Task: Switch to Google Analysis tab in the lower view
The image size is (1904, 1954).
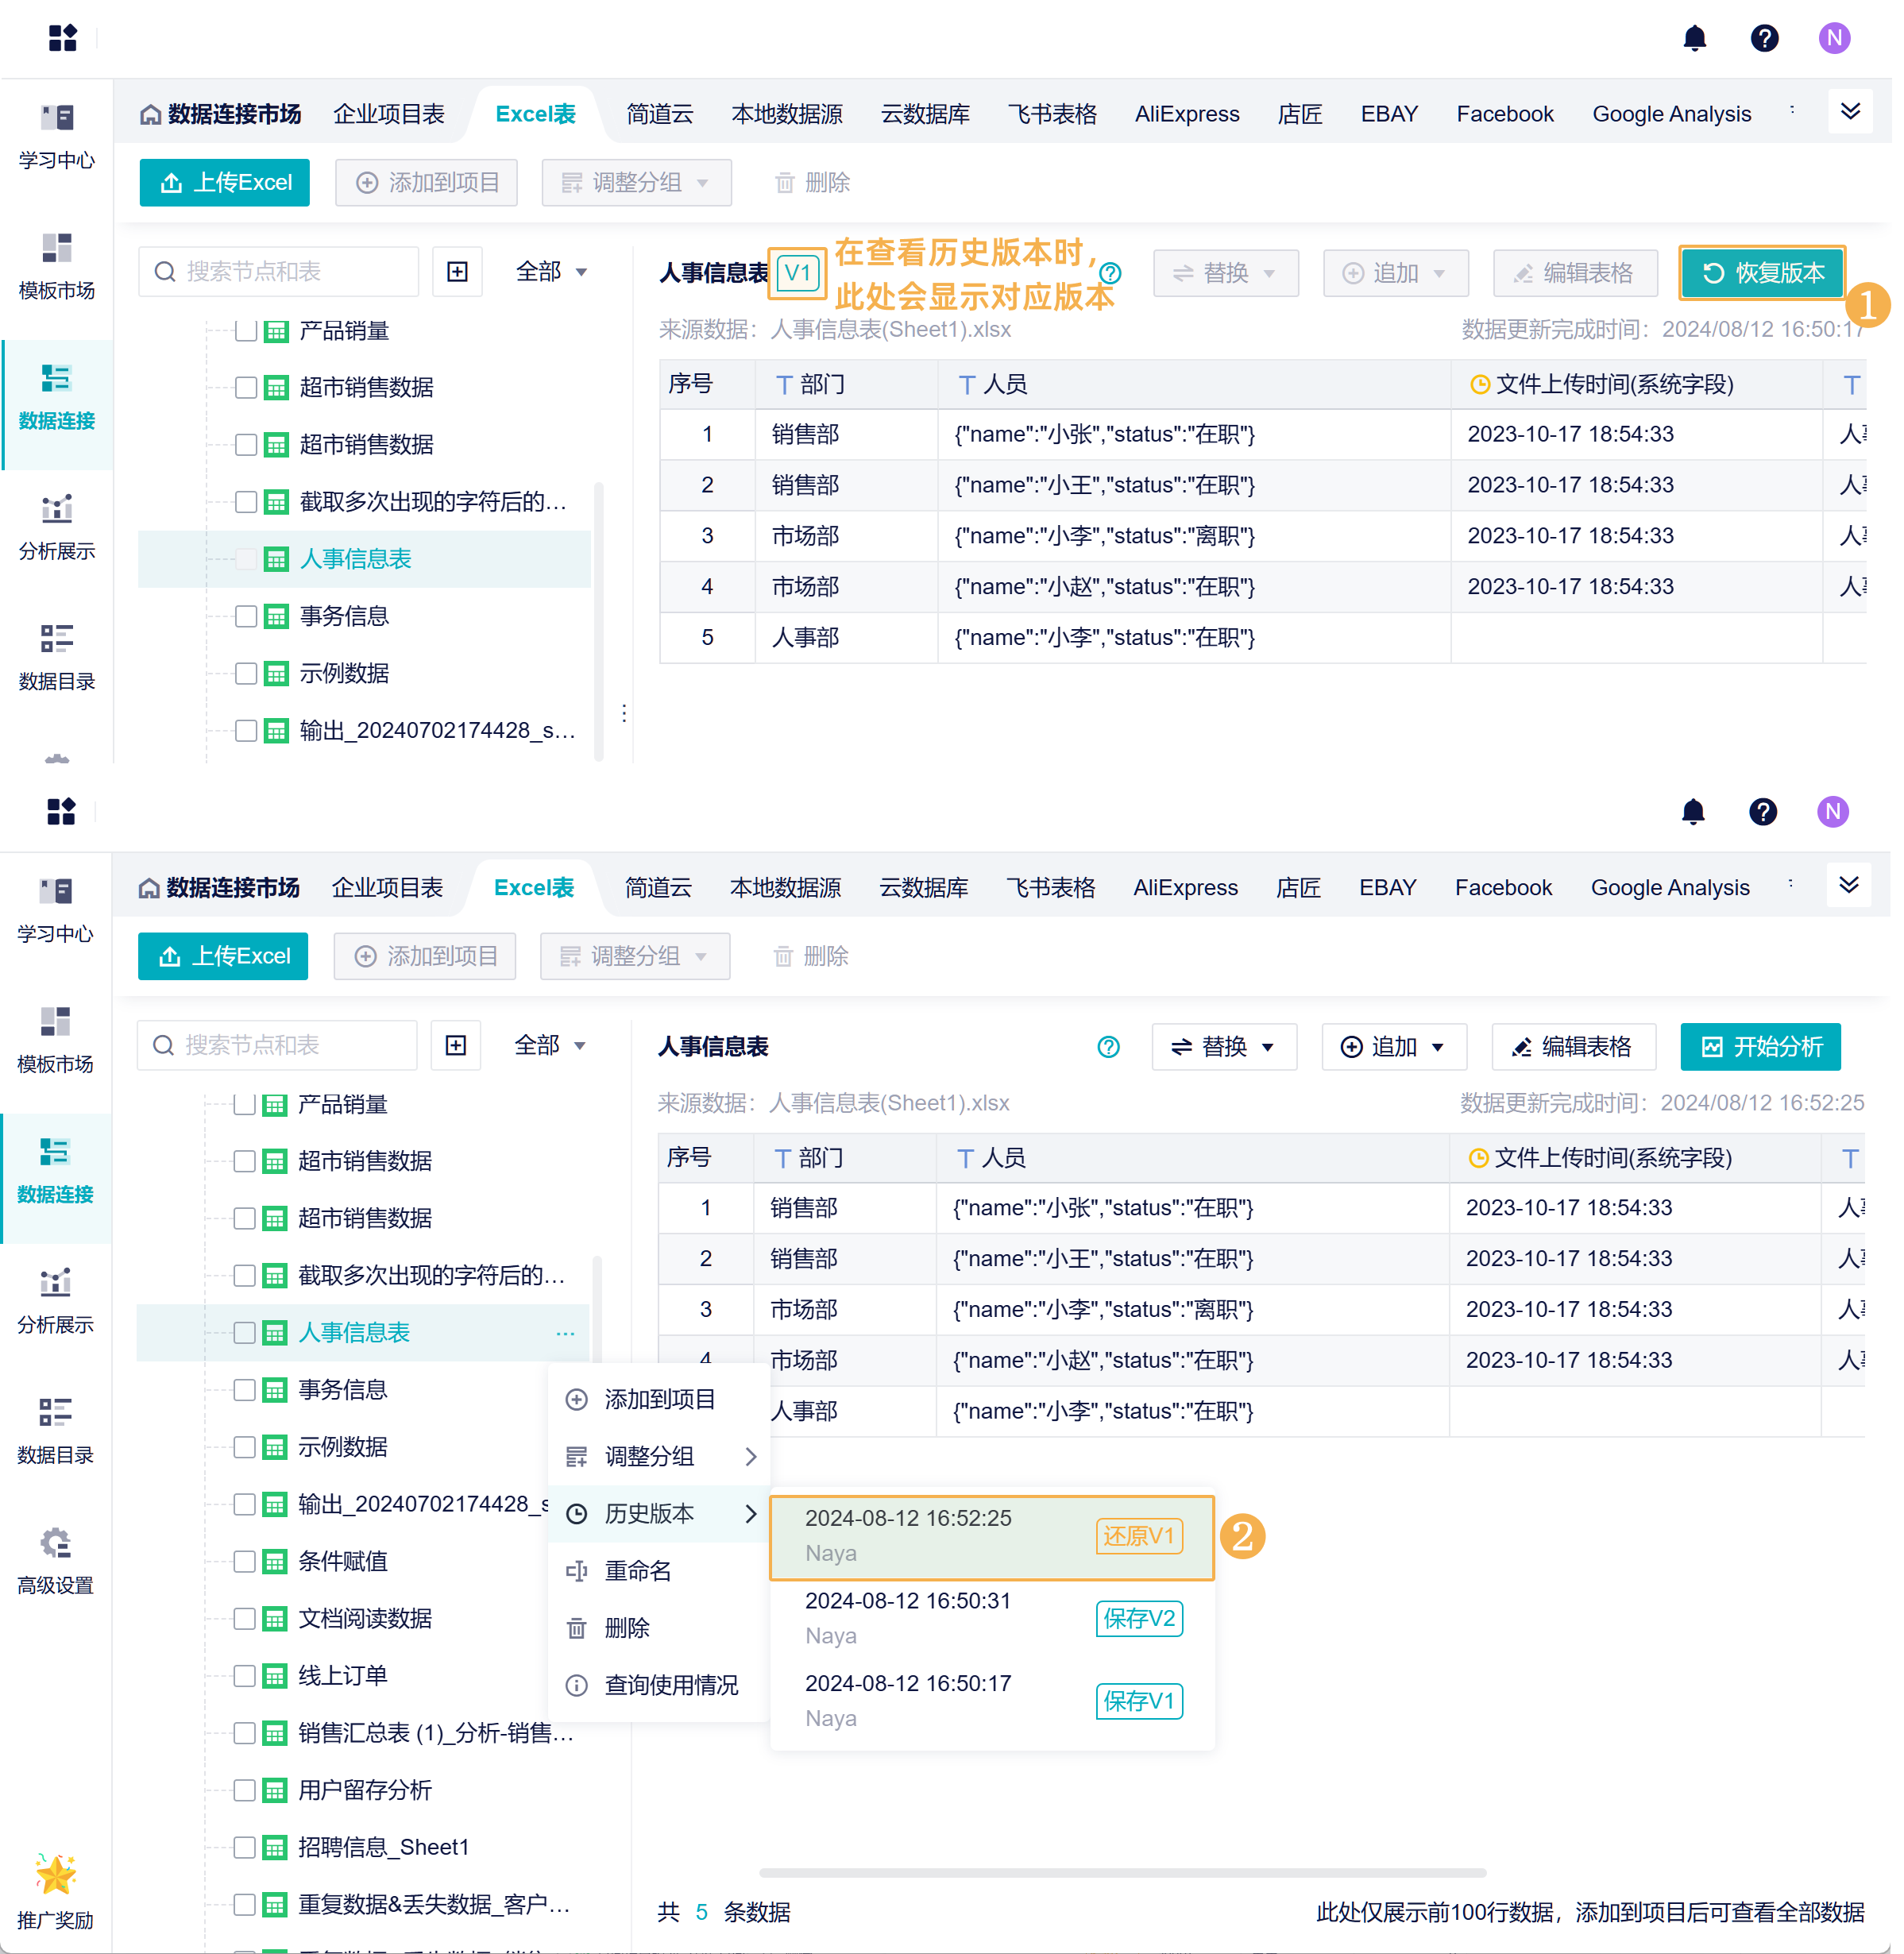Action: coord(1670,888)
